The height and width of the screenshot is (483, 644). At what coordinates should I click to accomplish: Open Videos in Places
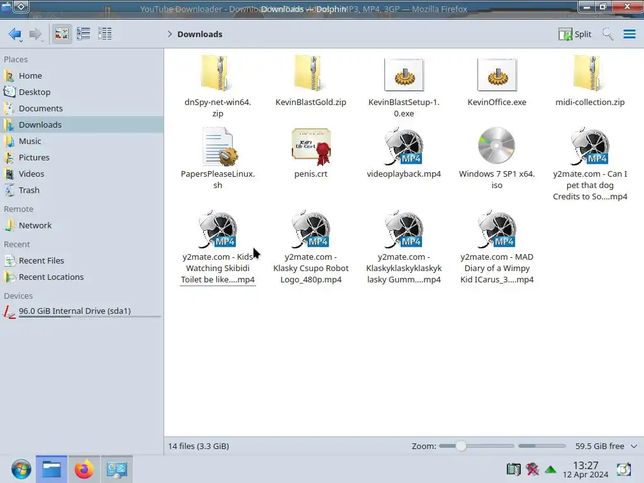tap(82, 174)
